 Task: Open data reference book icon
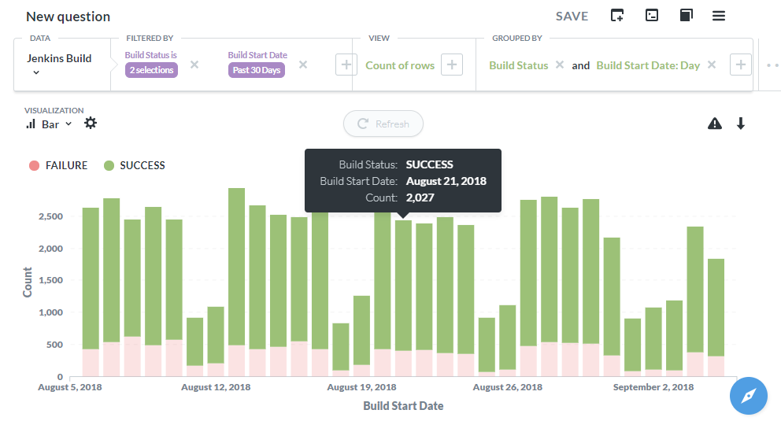point(686,16)
